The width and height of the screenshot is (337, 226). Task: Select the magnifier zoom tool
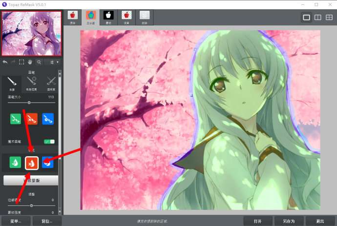39,62
